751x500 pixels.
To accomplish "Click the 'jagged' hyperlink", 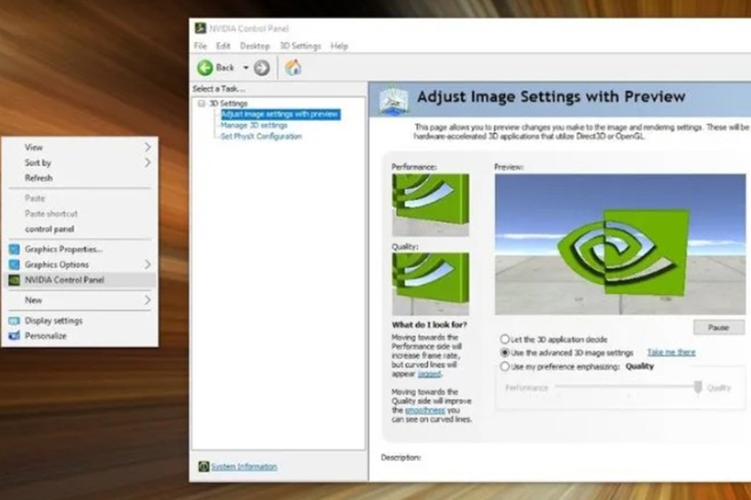I will click(429, 373).
